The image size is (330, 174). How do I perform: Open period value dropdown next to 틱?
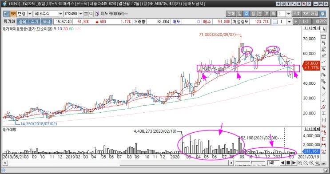(x=289, y=14)
